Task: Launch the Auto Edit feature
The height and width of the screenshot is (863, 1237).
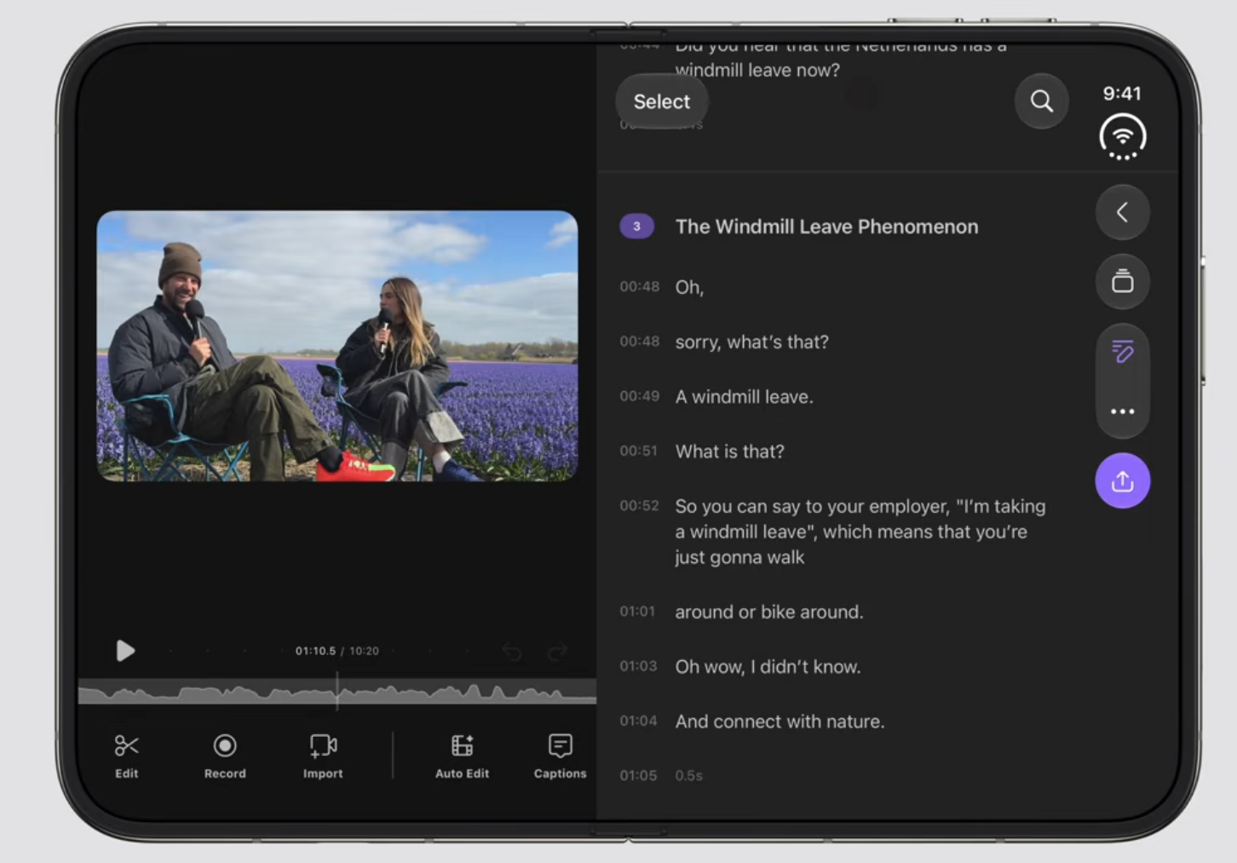Action: (462, 756)
